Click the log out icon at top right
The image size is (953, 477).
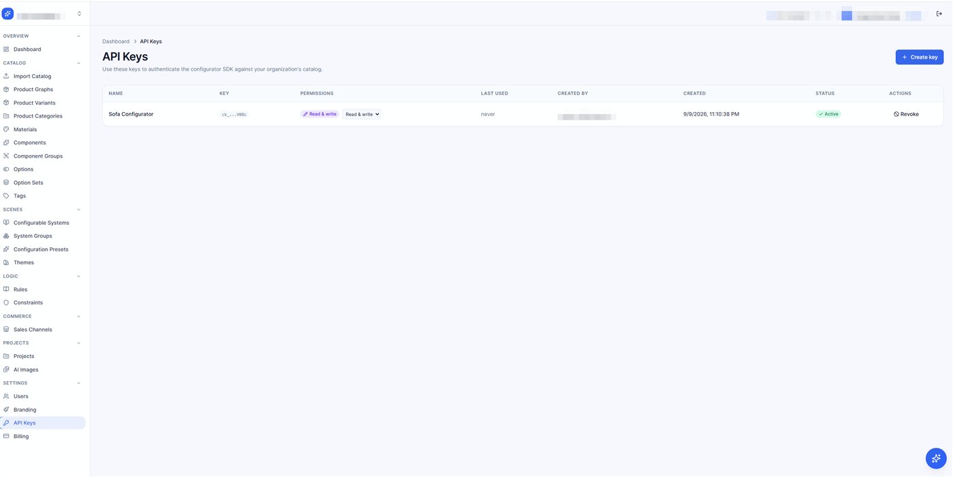pyautogui.click(x=939, y=14)
